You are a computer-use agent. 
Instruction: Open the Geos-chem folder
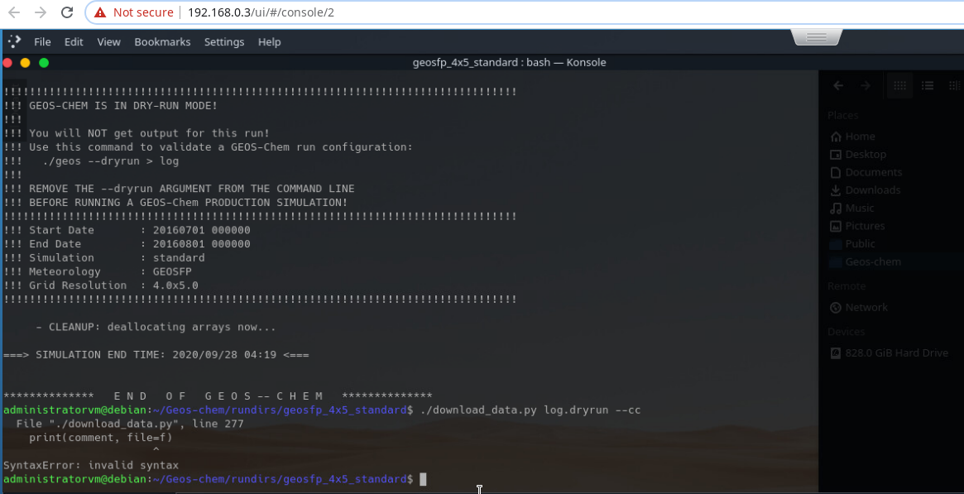[x=871, y=261]
